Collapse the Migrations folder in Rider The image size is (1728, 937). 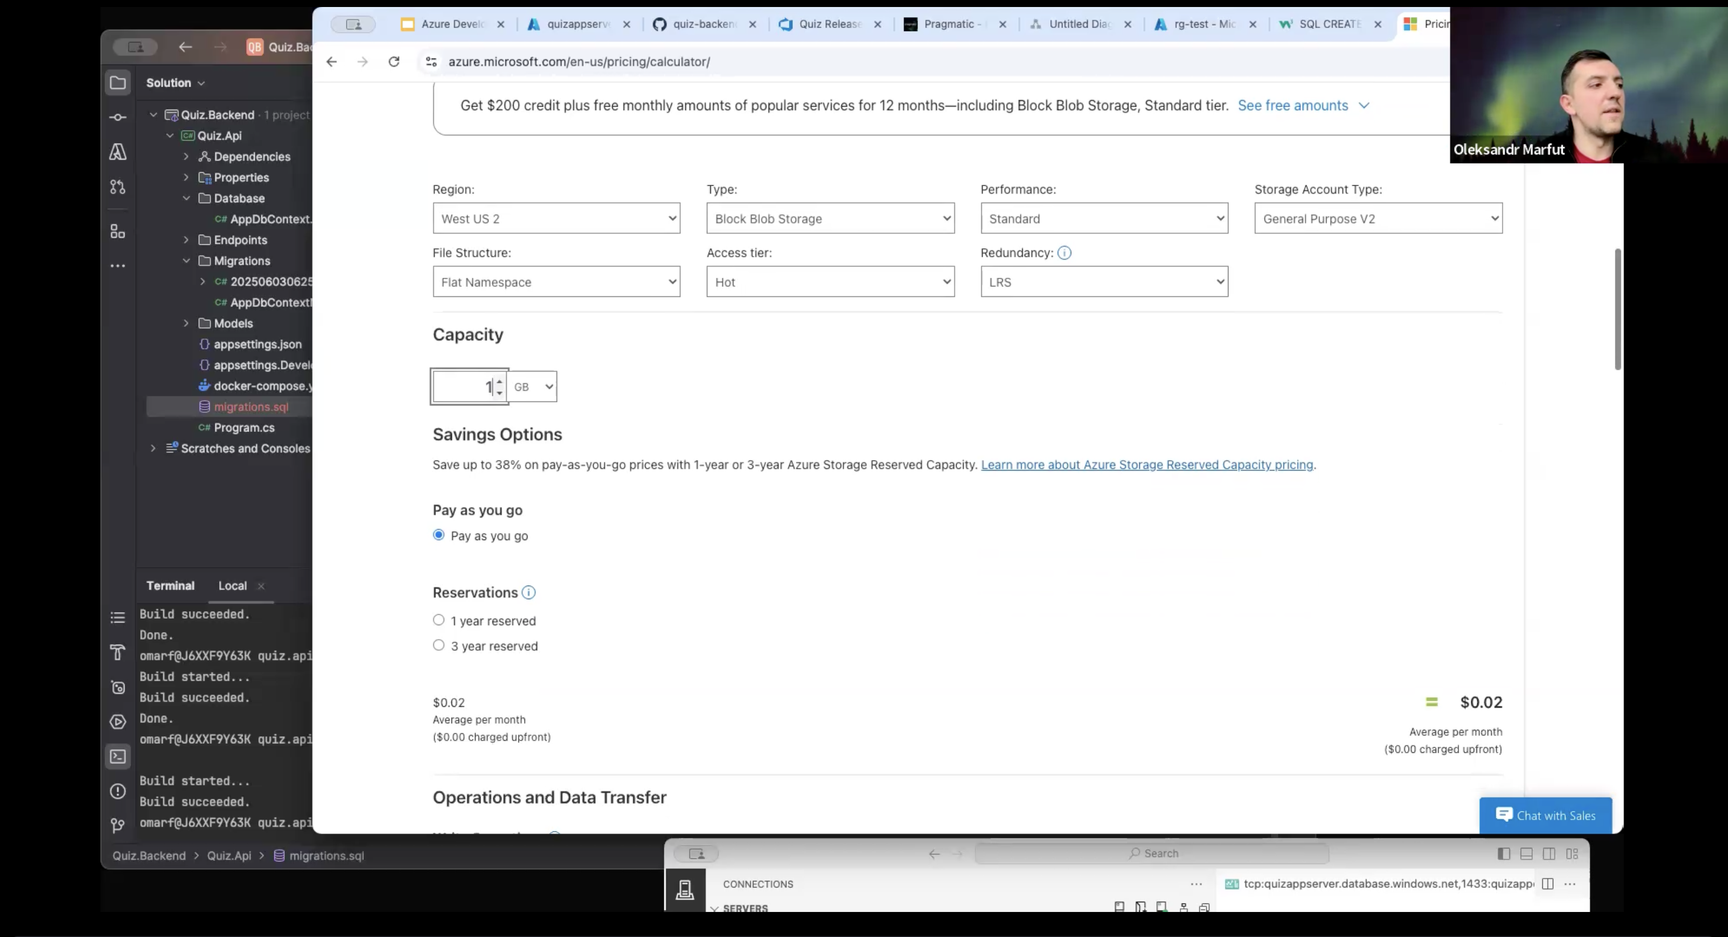(x=186, y=261)
